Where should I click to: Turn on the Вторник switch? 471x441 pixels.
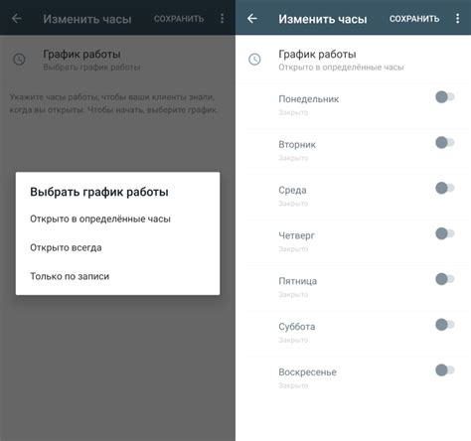(445, 143)
